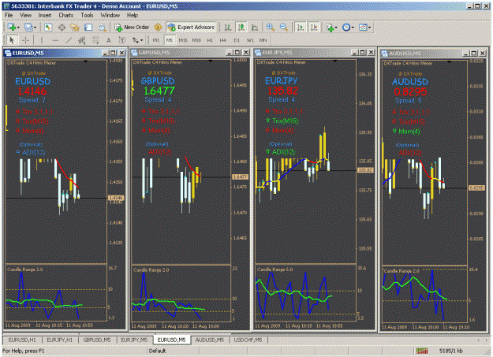Switch to the AUDUSD,M5 chart tab
This screenshot has width=493, height=357.
(210, 340)
